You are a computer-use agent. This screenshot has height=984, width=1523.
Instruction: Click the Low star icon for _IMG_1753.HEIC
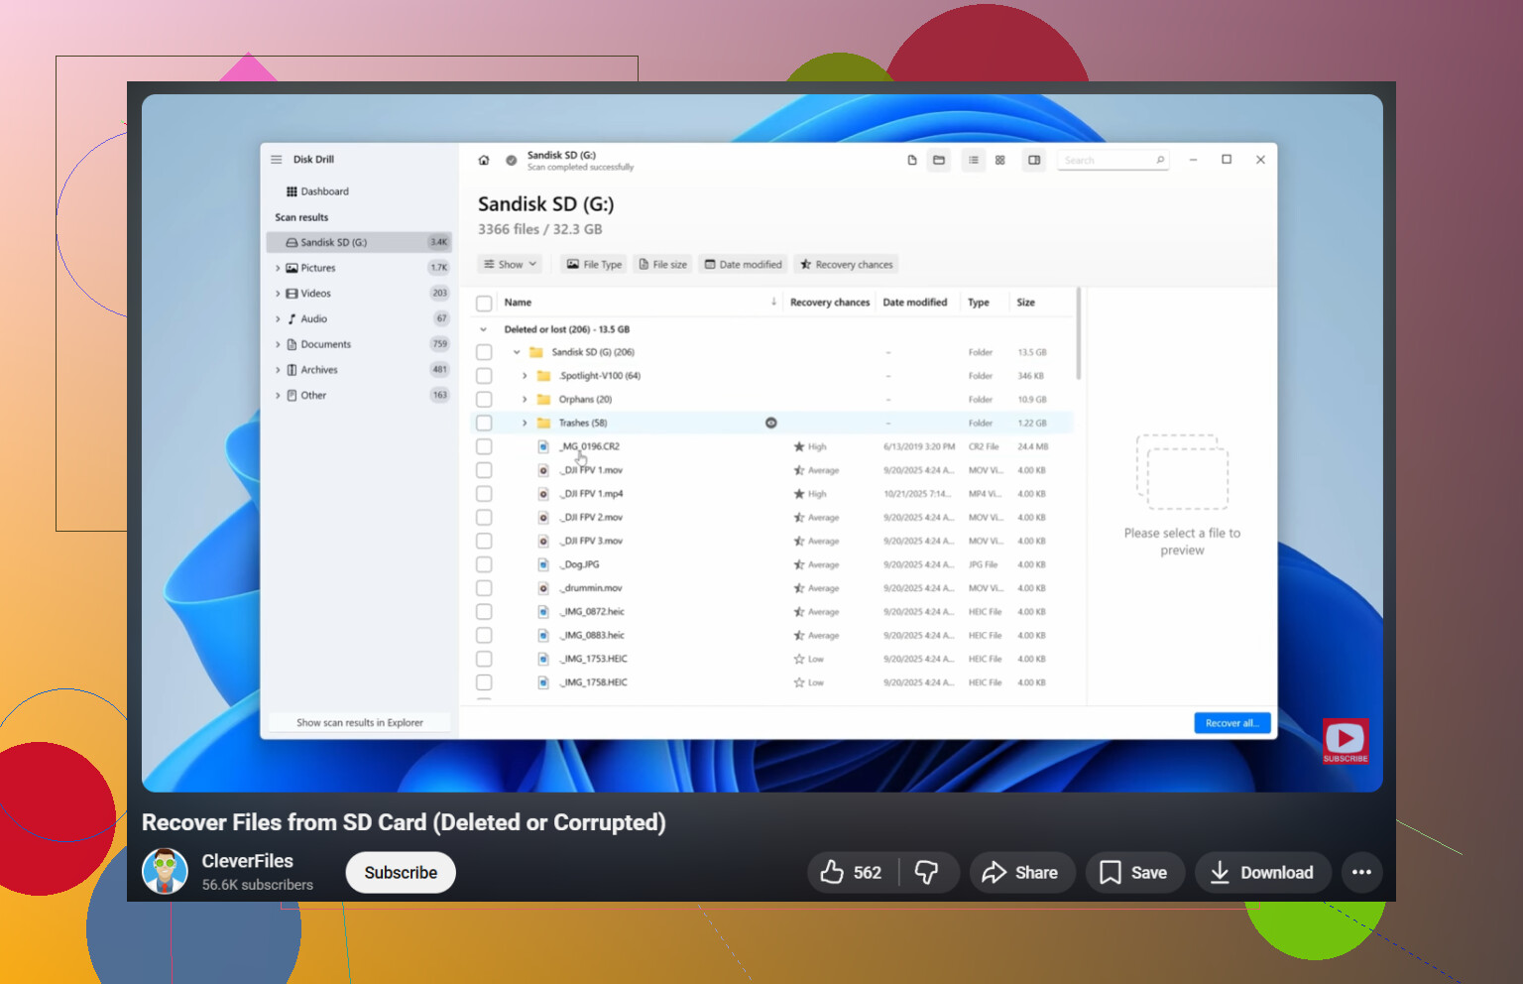[799, 659]
